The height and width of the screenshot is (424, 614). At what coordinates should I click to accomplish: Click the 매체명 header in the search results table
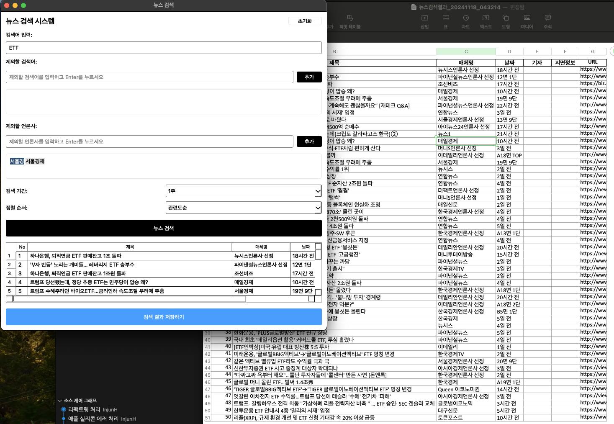coord(261,247)
